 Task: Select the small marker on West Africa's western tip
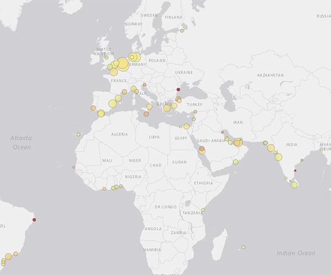point(73,167)
